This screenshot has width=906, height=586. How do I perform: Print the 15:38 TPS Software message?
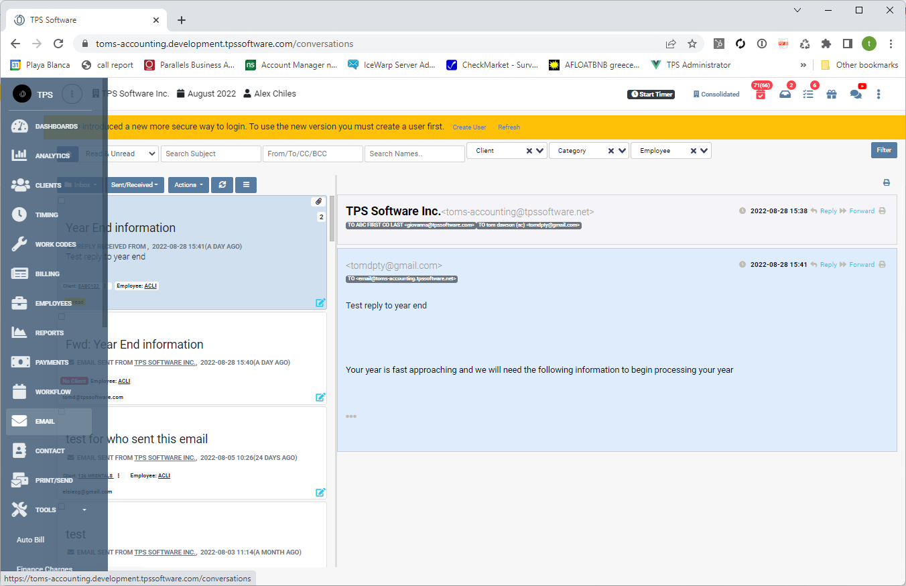click(x=882, y=211)
